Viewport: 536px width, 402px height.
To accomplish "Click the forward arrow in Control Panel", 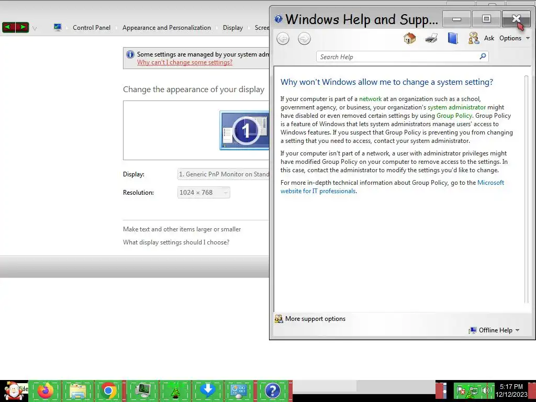I will (x=22, y=27).
